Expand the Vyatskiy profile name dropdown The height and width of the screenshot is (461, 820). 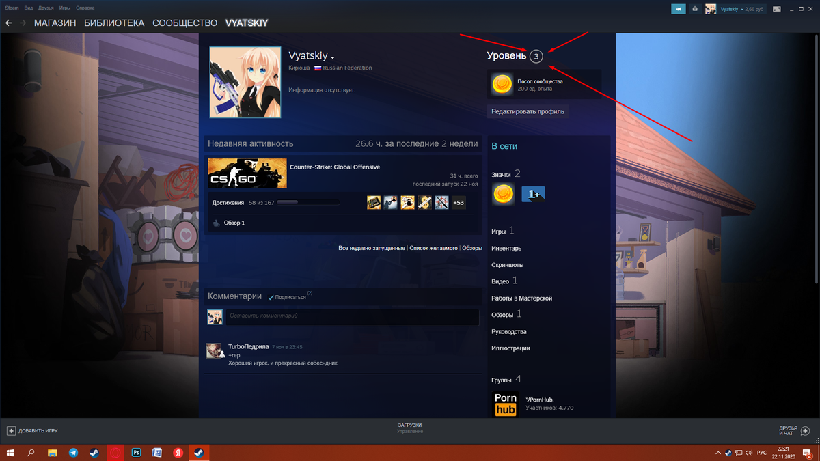(333, 57)
